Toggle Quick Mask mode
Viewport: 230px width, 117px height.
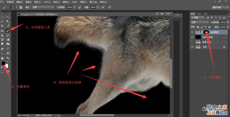click(2, 72)
